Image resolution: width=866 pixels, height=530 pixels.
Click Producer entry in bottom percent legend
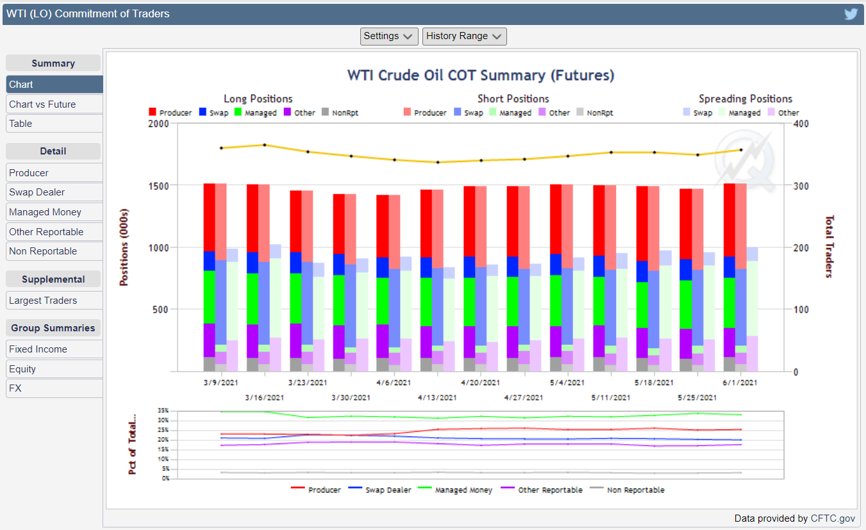316,490
